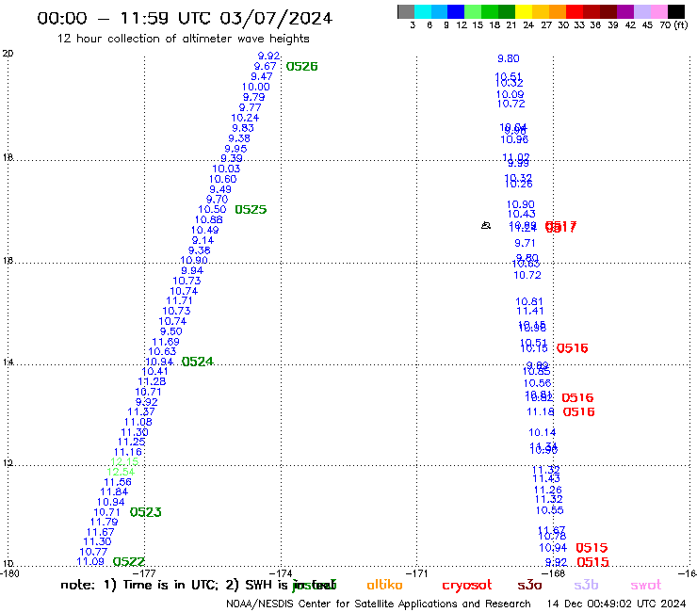697x612 pixels.
Task: Click wave height value 9.70
Action: click(217, 200)
